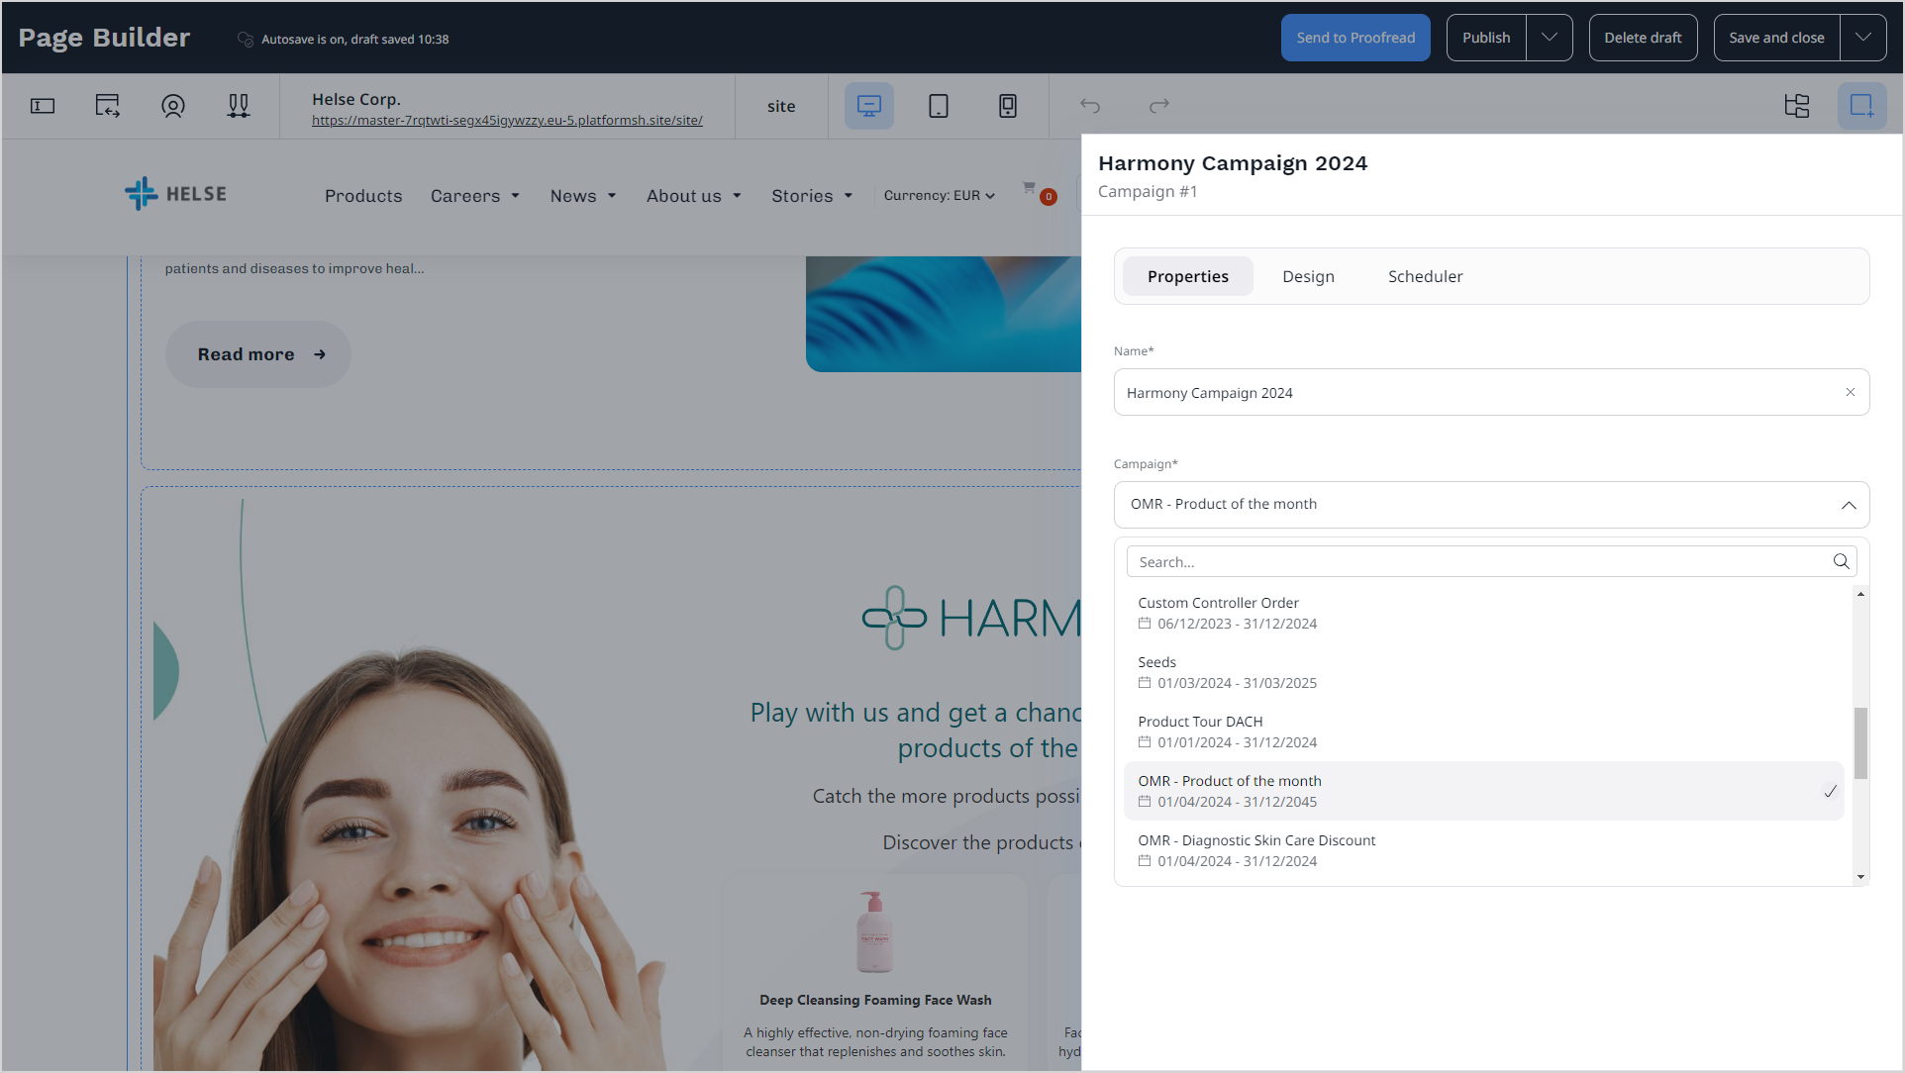Image resolution: width=1905 pixels, height=1073 pixels.
Task: Click the campaign search input field
Action: pyautogui.click(x=1475, y=562)
